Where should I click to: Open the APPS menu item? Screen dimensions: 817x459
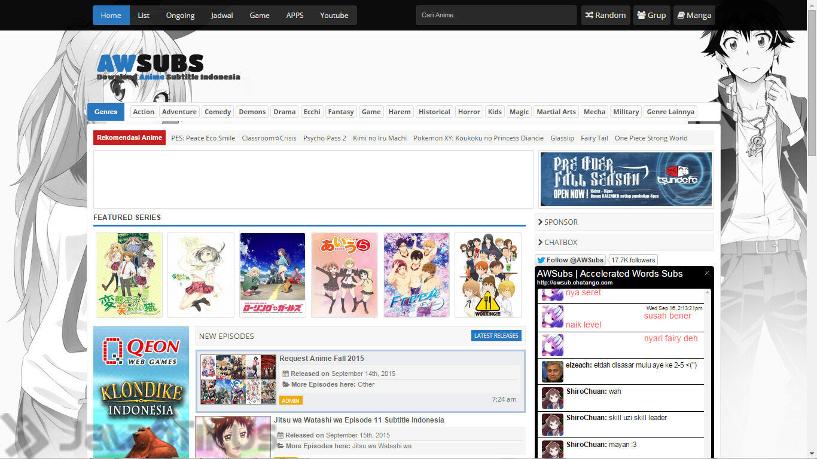coord(295,15)
